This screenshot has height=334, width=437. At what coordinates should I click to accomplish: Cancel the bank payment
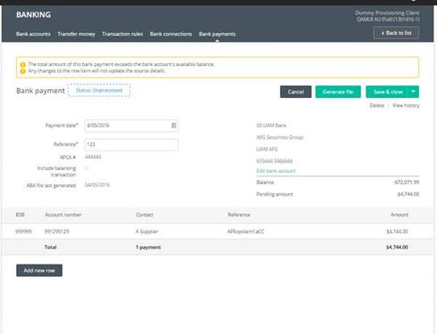(x=296, y=92)
